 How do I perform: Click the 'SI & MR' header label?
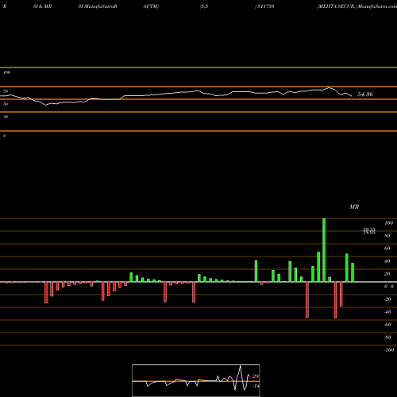pyautogui.click(x=42, y=6)
